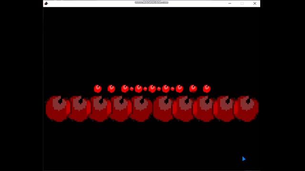
Task: Click the middle cherry in the small row
Action: coord(152,89)
